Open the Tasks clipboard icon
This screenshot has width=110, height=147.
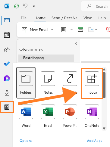pyautogui.click(x=7, y=93)
